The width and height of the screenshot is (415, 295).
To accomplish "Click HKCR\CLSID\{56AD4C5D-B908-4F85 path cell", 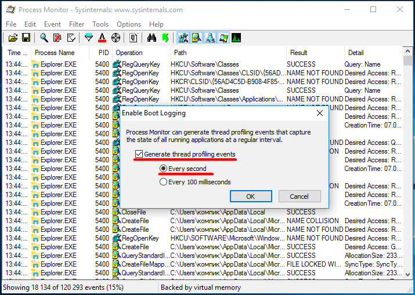I will (x=228, y=82).
